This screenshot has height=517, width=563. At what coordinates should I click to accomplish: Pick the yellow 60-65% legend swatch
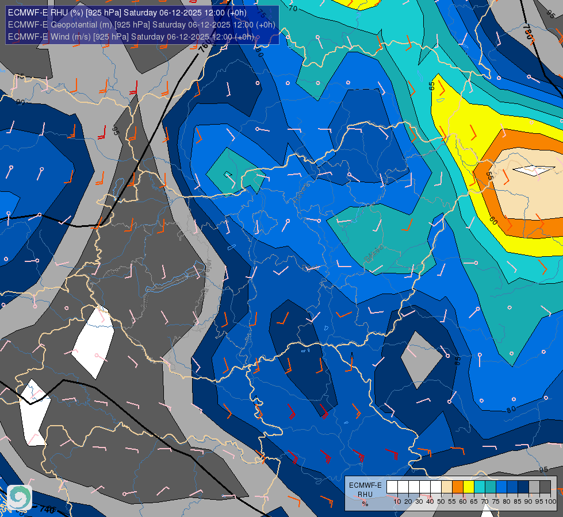coord(469,487)
